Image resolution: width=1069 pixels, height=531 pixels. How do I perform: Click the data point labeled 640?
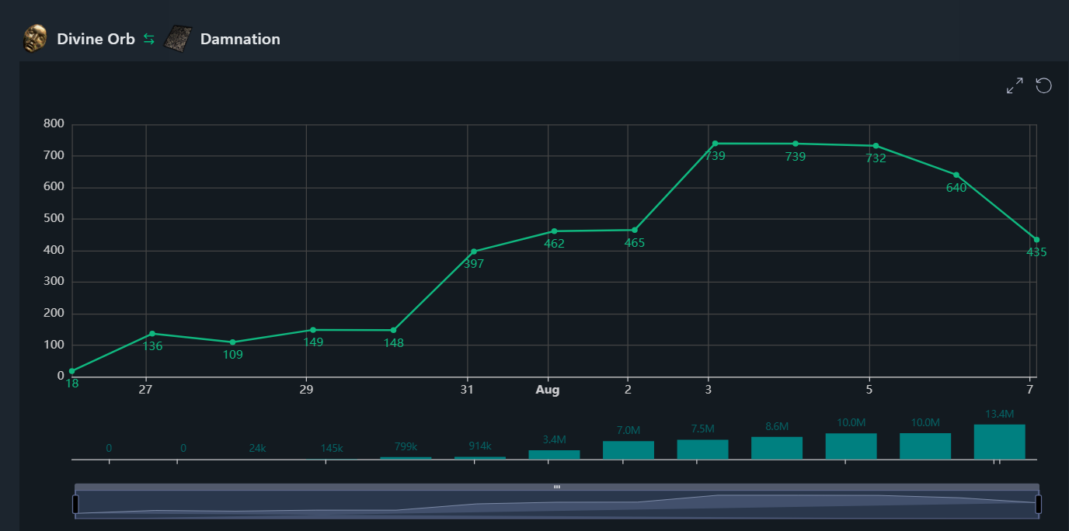click(956, 175)
